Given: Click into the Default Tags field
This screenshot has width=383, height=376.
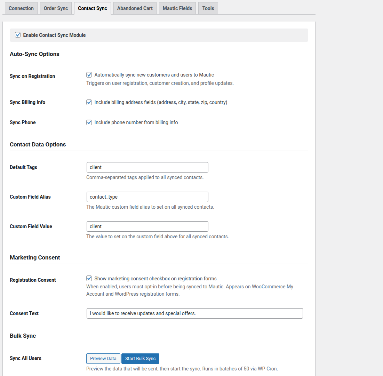Looking at the screenshot, I should [x=147, y=167].
